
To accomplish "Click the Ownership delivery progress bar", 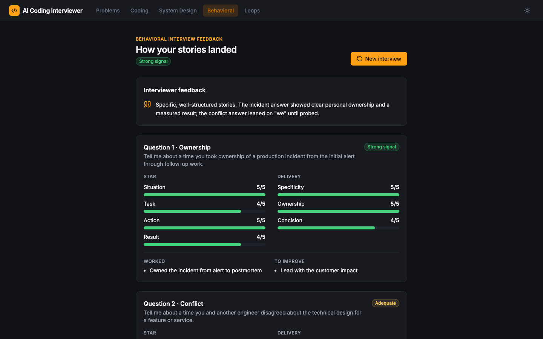I will coord(338,211).
